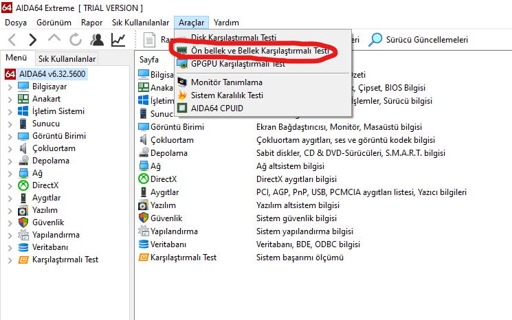The width and height of the screenshot is (512, 320).
Task: Click the Refresh icon in toolbar
Action: click(x=76, y=40)
